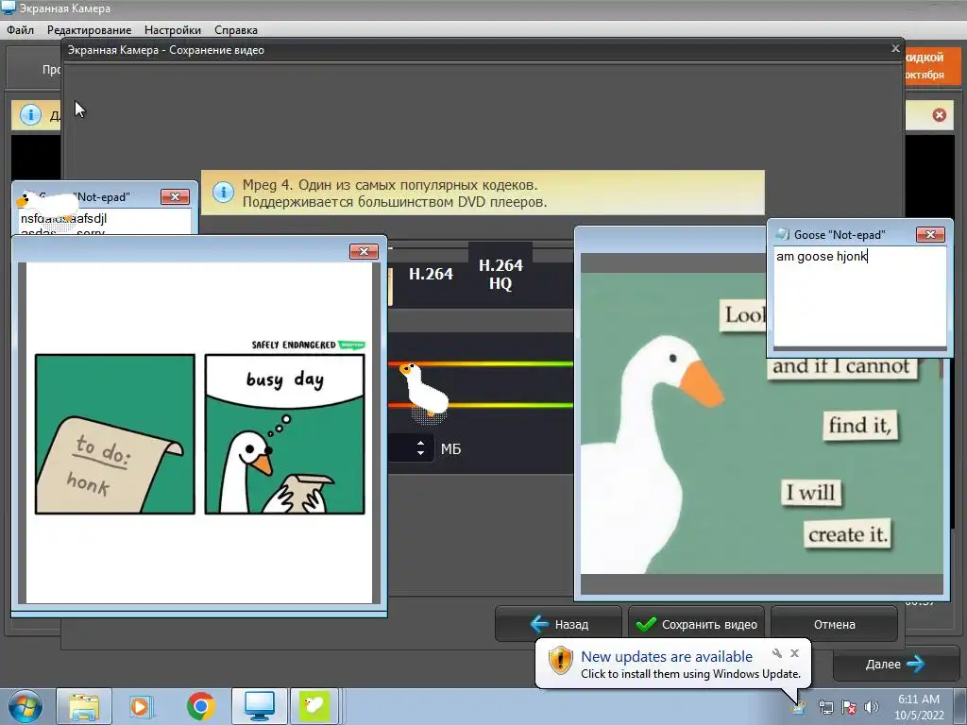The width and height of the screenshot is (967, 725).
Task: Click the file size МБ stepper arrows
Action: (x=420, y=447)
